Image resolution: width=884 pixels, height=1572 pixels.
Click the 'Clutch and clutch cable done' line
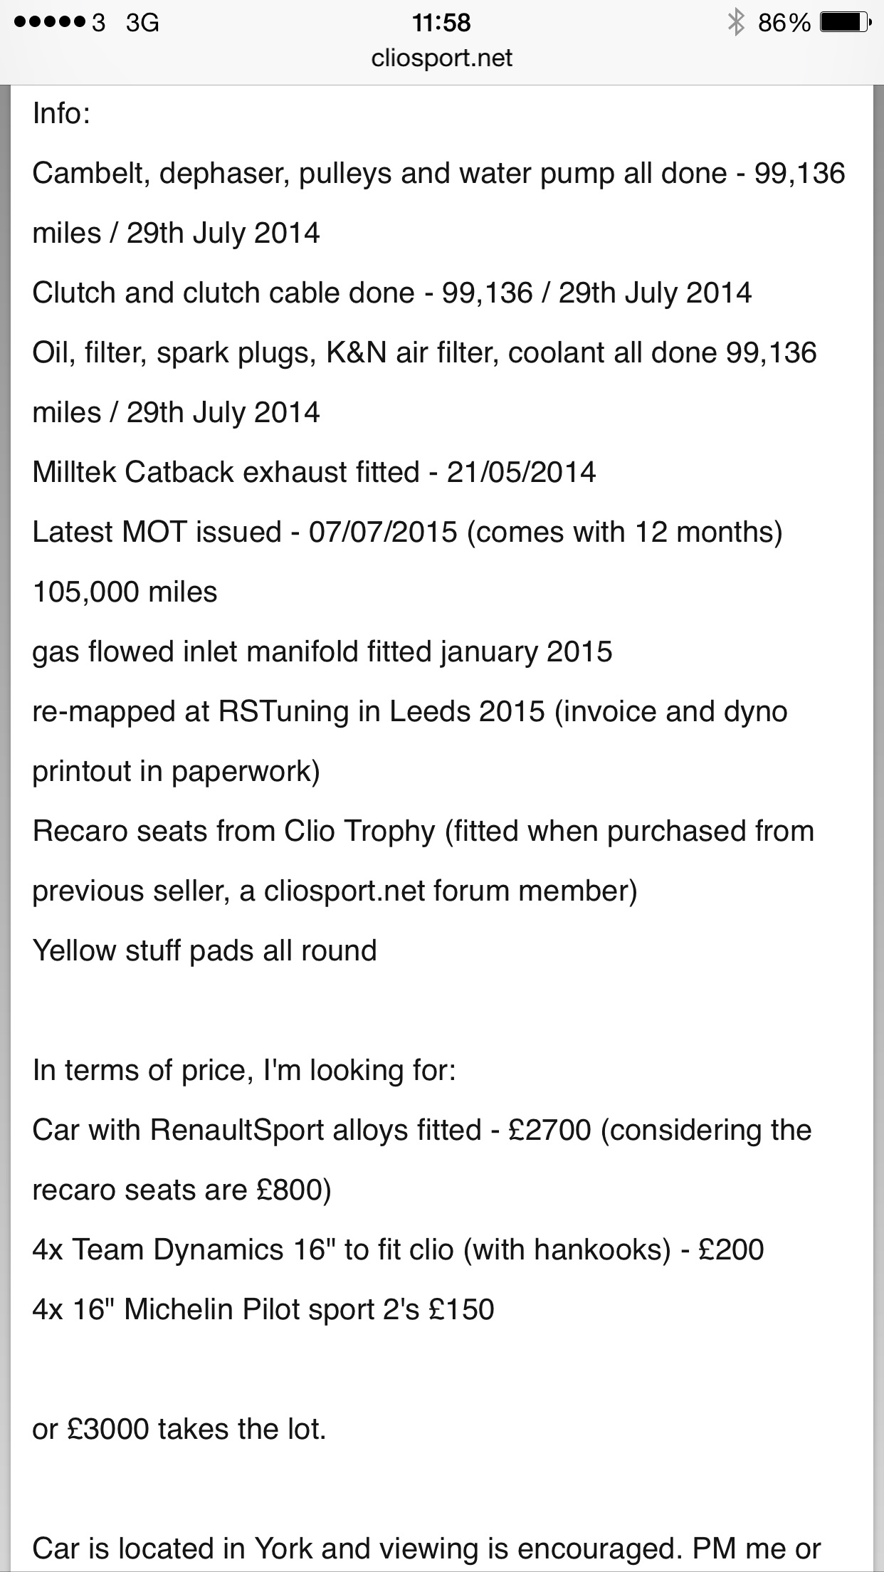pos(391,293)
